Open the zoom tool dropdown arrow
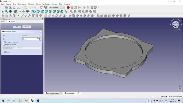This screenshot has width=183, height=103. click(x=35, y=11)
